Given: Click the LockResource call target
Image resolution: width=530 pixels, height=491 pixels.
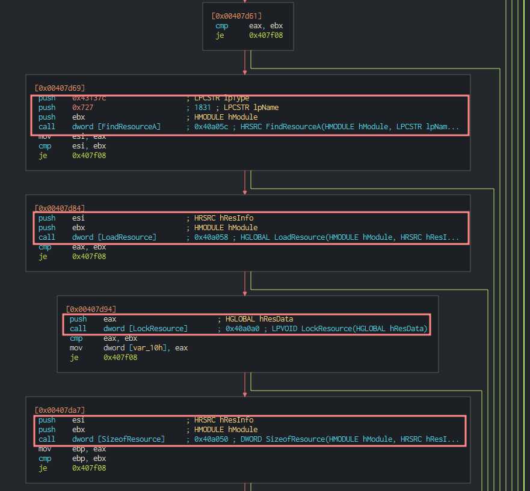Looking at the screenshot, I should (x=158, y=329).
